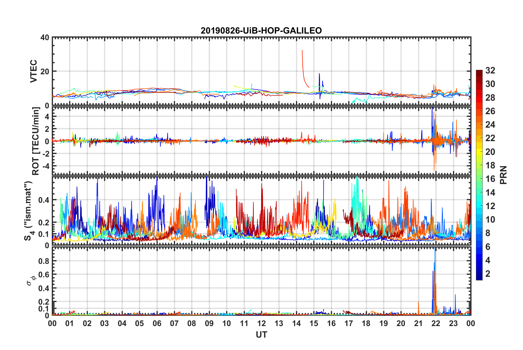Click UT axis tick label "01"
523x350 pixels.
point(70,323)
